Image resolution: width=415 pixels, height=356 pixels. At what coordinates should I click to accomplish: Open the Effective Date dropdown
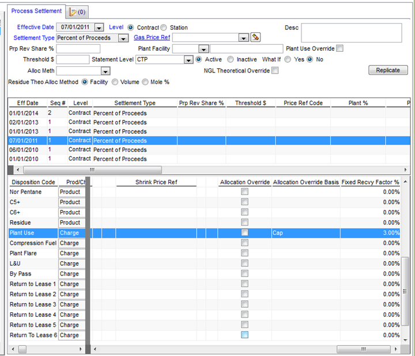pos(99,28)
